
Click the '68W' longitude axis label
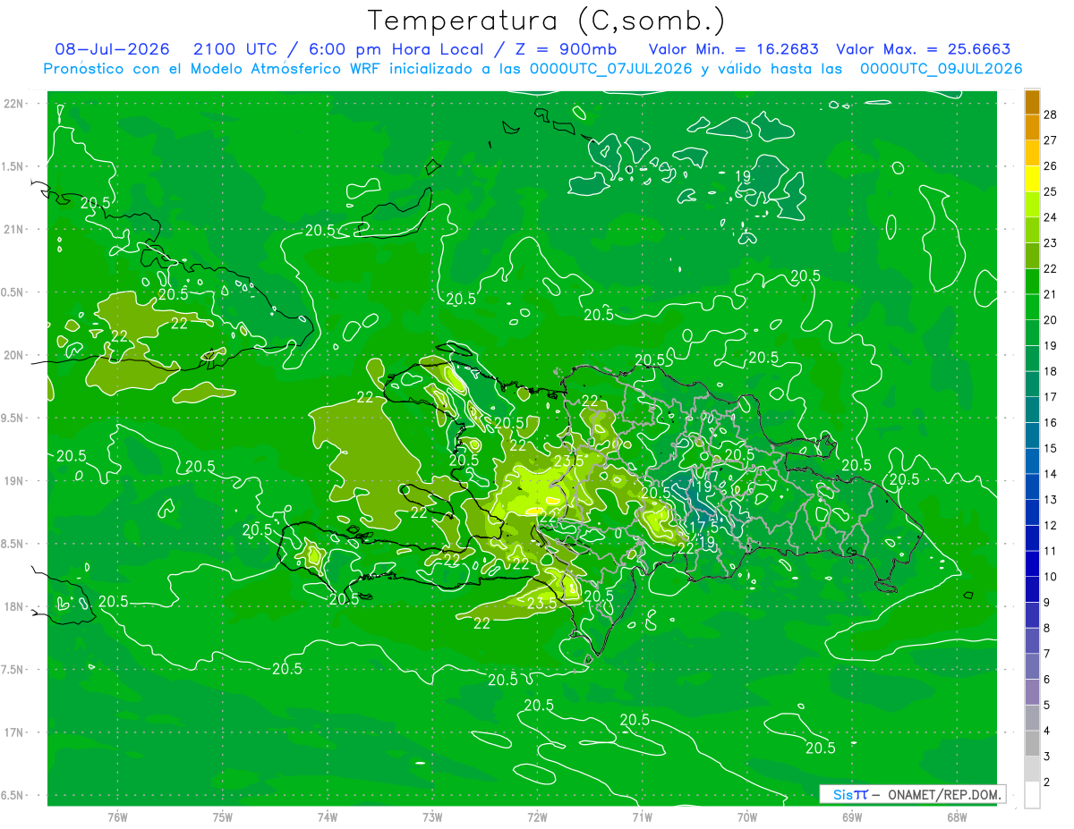pos(957,817)
